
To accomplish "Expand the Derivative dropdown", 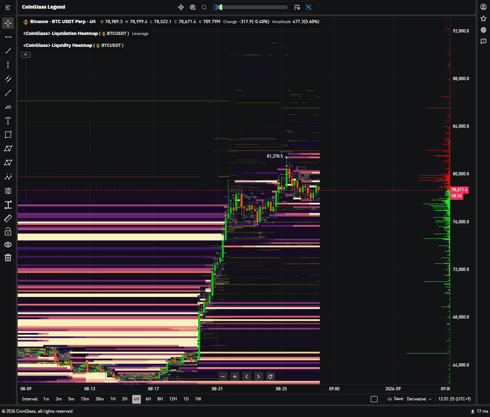I will [419, 399].
